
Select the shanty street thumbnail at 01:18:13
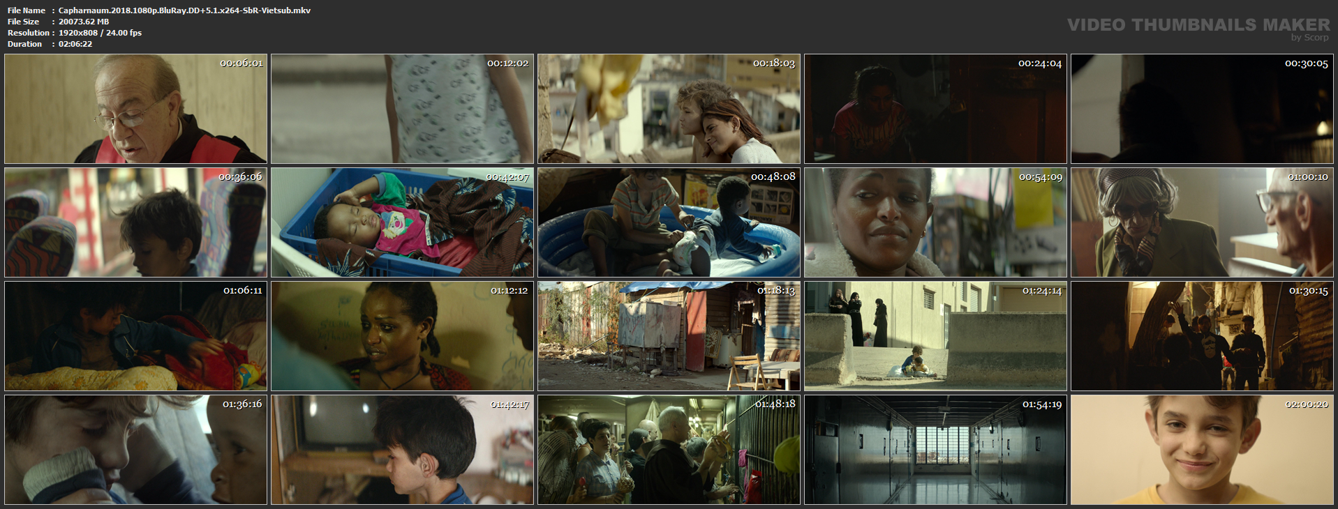(x=669, y=336)
